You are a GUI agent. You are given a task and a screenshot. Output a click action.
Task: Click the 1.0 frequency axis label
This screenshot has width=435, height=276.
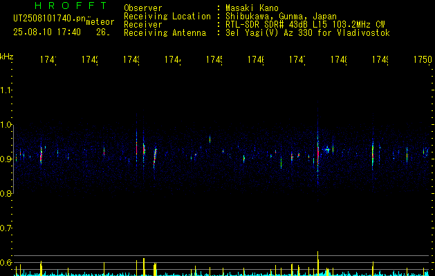(6, 125)
